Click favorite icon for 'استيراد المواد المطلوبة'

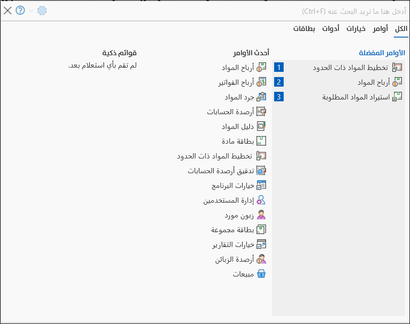point(397,97)
